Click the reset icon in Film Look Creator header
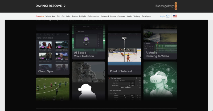This screenshot has height=111, width=213. (140, 78)
